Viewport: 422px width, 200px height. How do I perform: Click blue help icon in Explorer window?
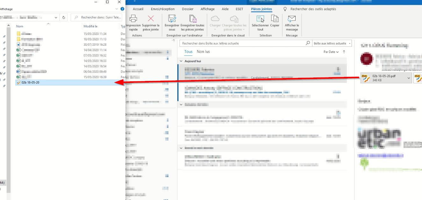point(122,9)
